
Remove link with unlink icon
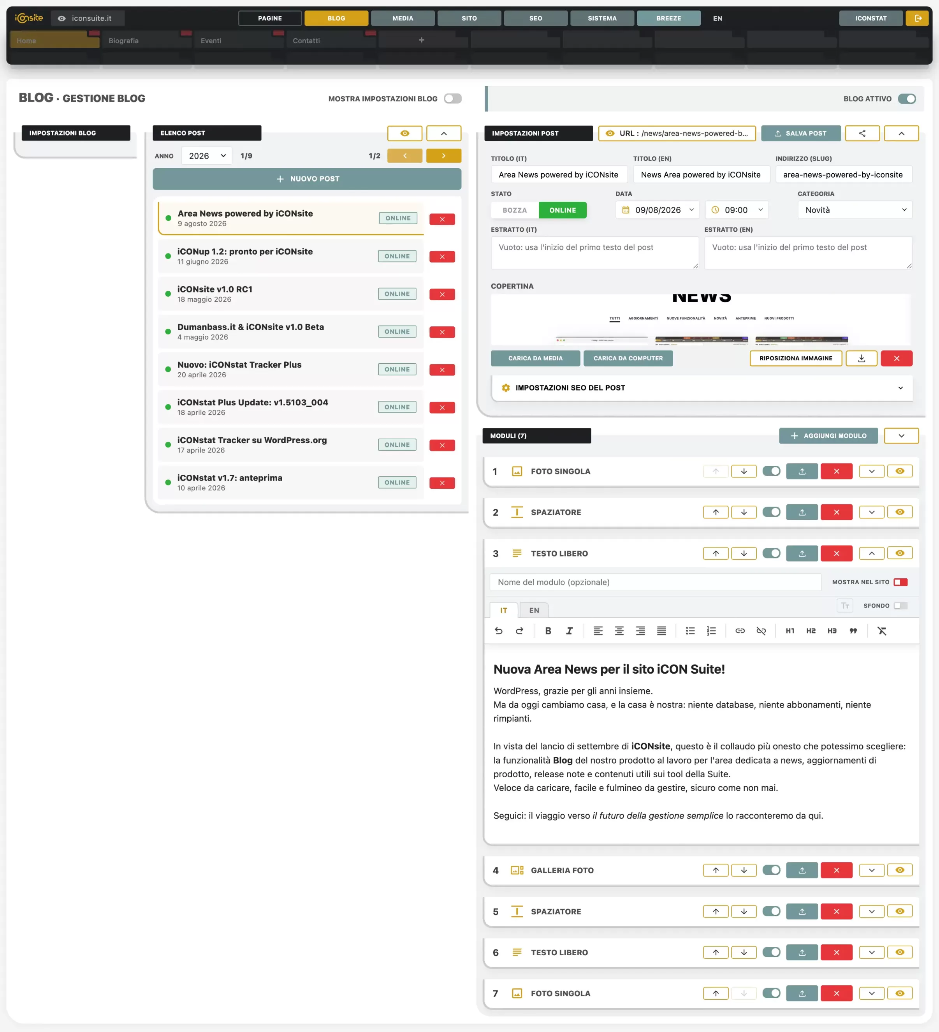click(761, 630)
